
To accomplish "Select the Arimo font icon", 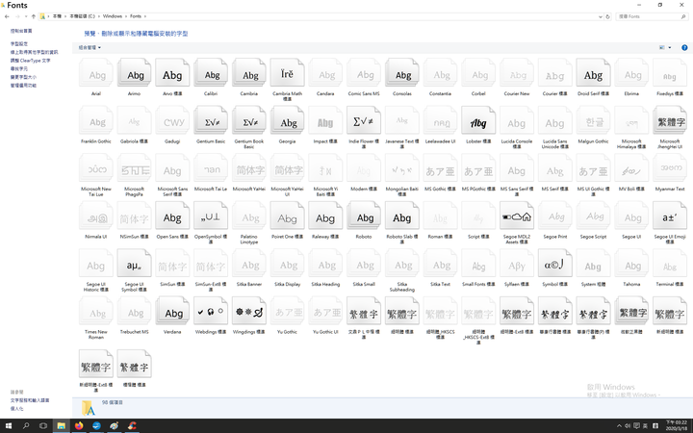I will [x=135, y=73].
